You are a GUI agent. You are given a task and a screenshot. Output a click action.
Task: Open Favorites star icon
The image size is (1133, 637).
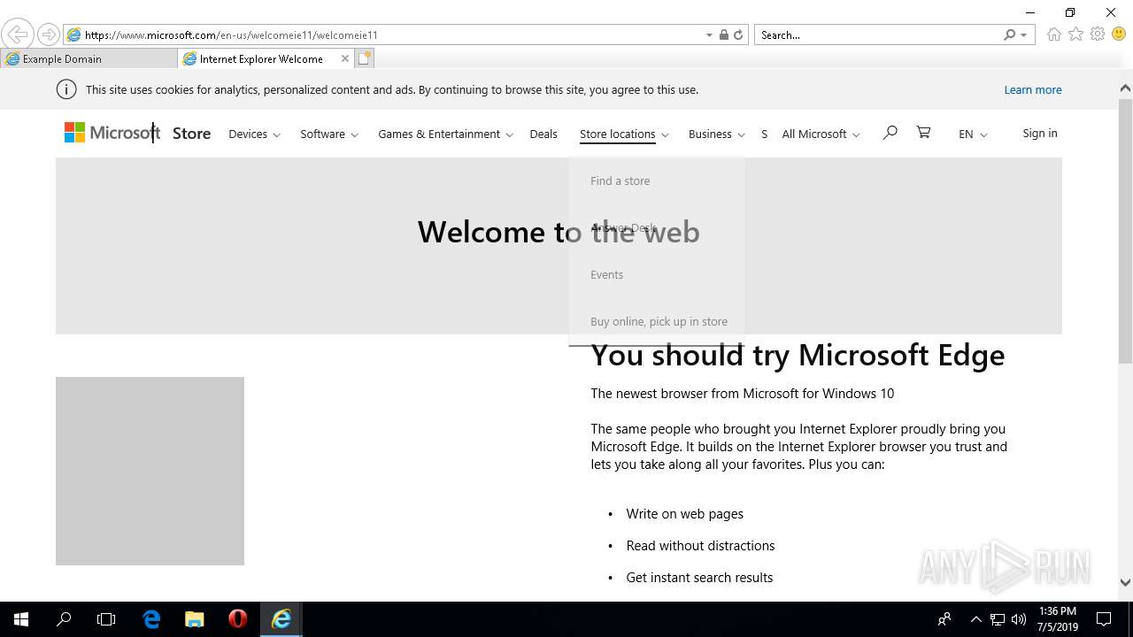click(1075, 35)
